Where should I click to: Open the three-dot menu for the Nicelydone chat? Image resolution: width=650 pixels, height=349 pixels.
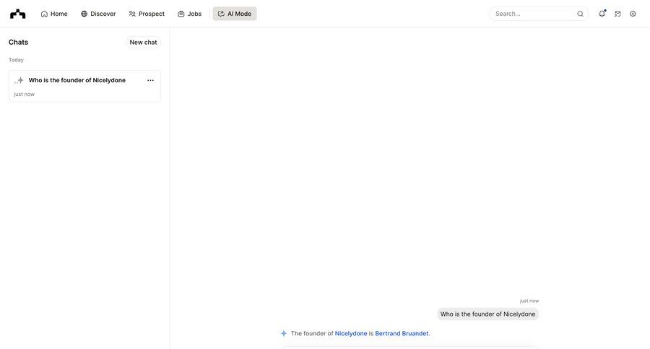click(x=150, y=80)
